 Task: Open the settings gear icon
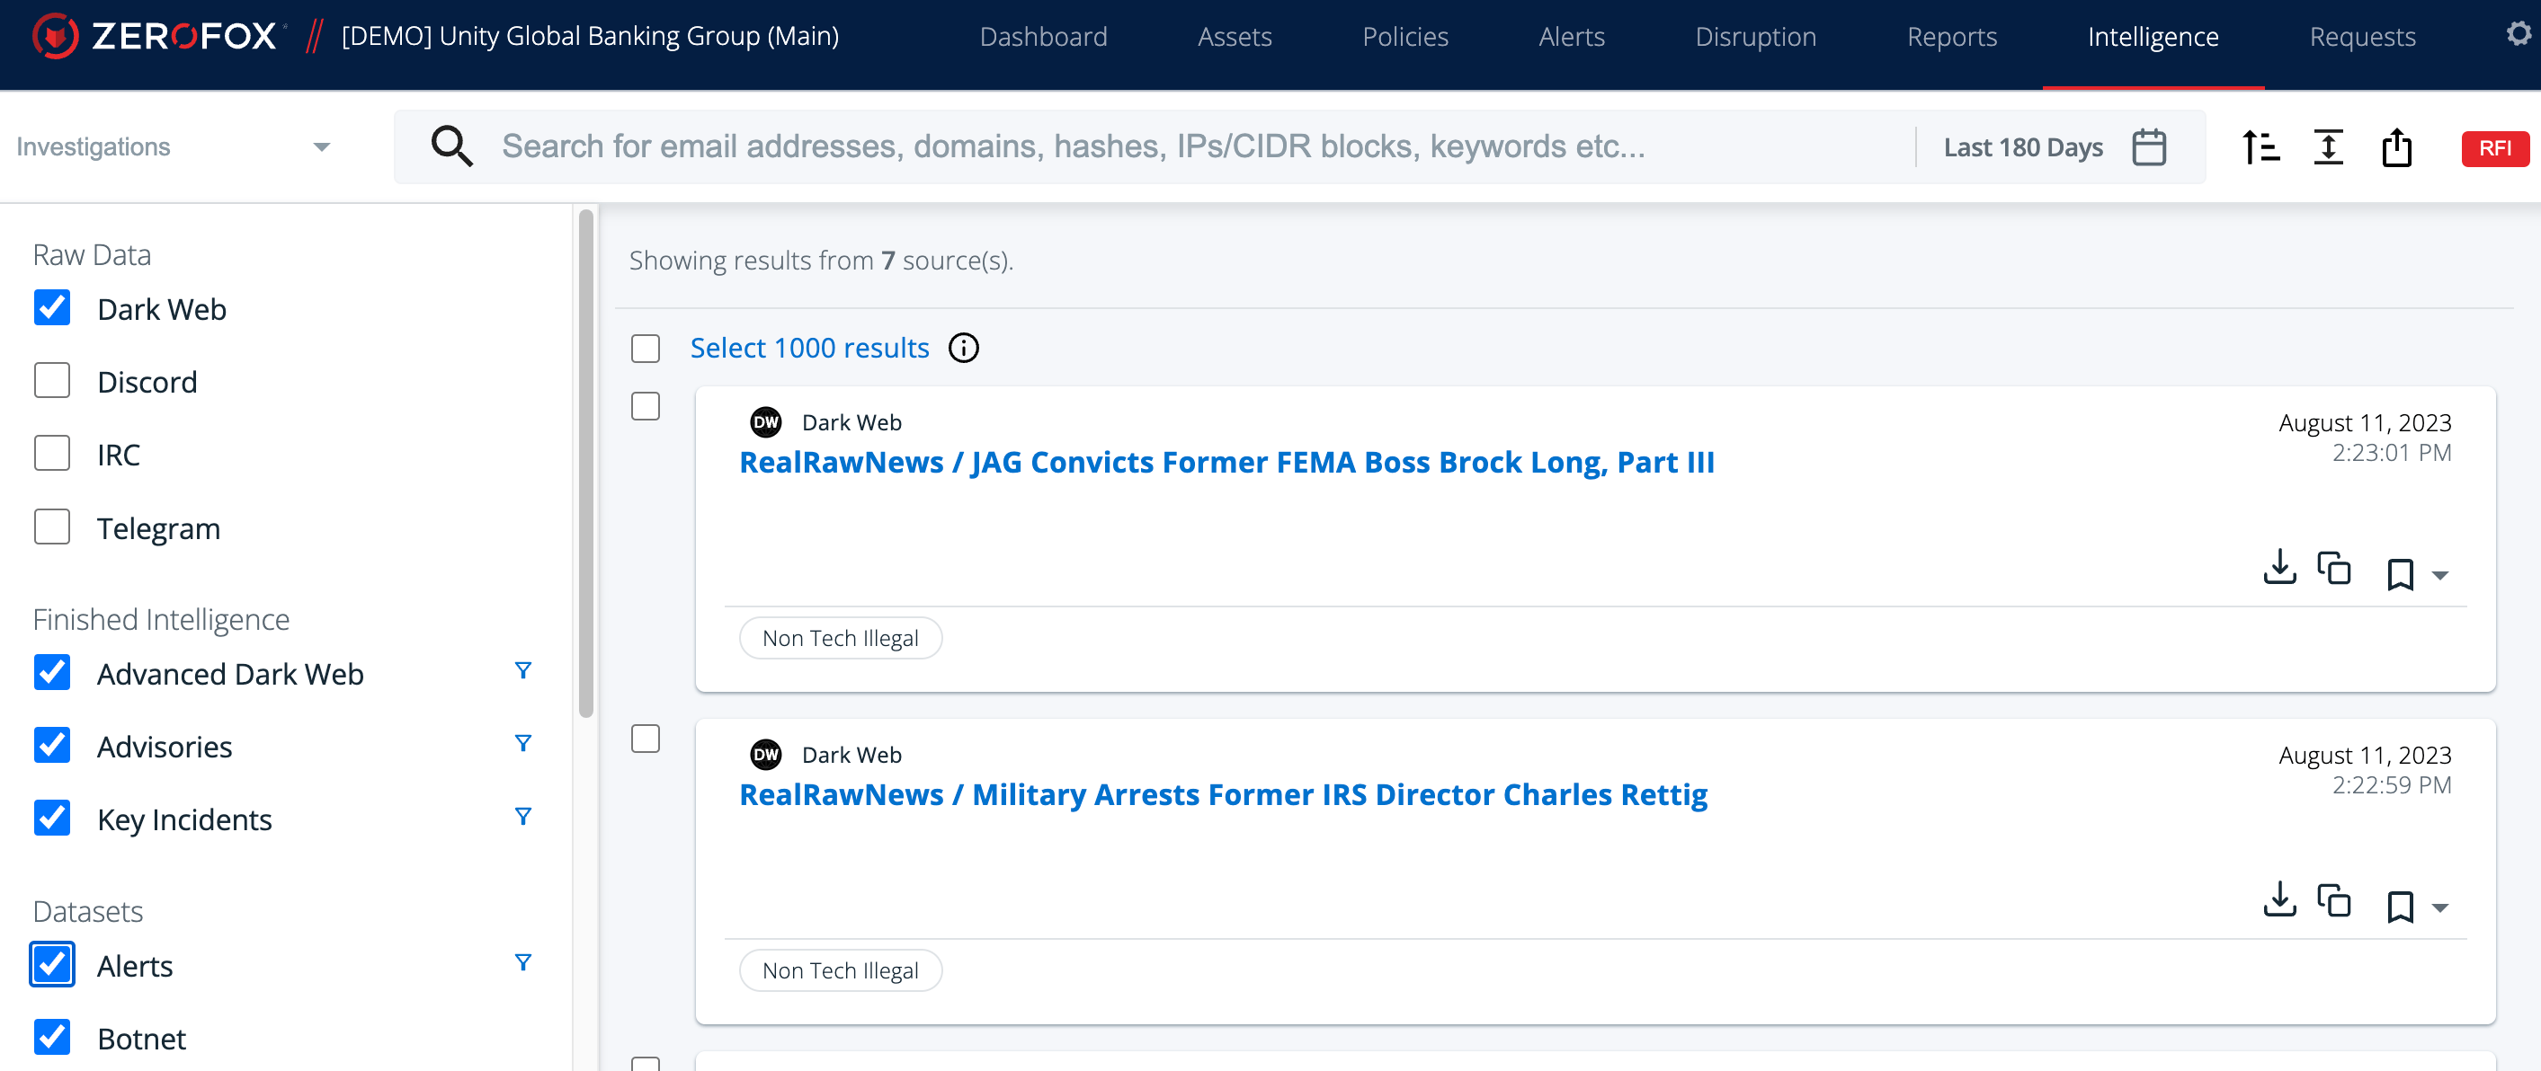pos(2519,34)
